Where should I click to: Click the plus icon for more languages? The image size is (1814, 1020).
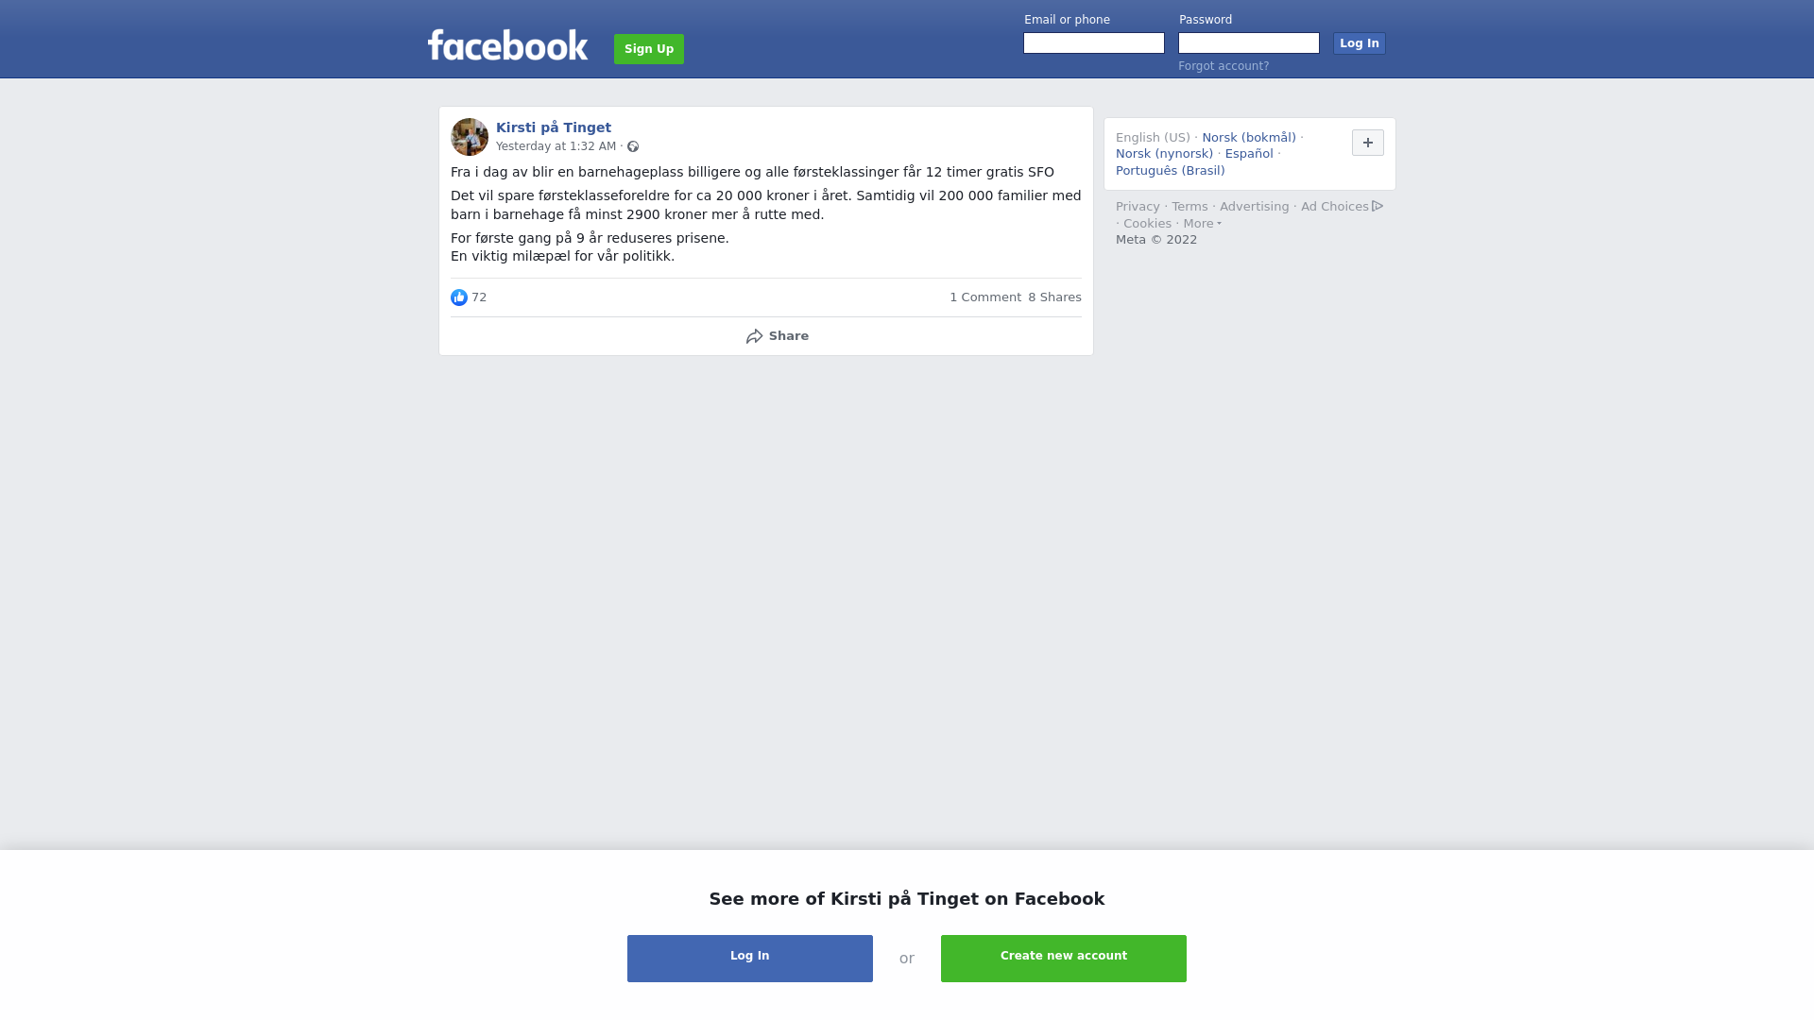[1368, 143]
